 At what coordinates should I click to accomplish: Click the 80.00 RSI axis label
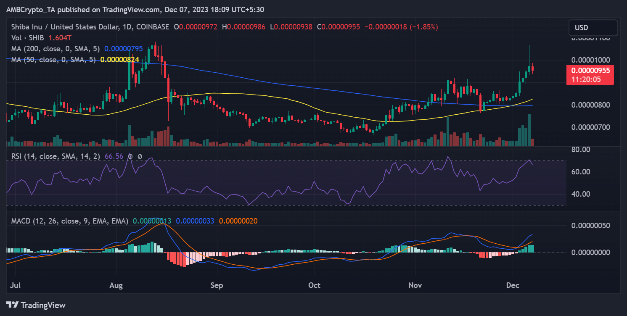coord(581,150)
